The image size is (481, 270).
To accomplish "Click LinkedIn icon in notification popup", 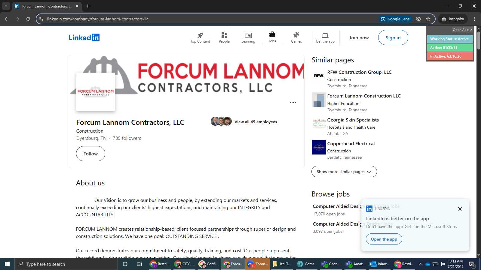I will pos(369,208).
